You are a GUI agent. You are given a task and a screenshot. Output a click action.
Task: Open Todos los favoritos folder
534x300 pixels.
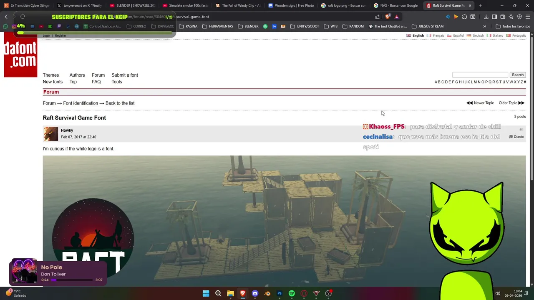click(513, 26)
